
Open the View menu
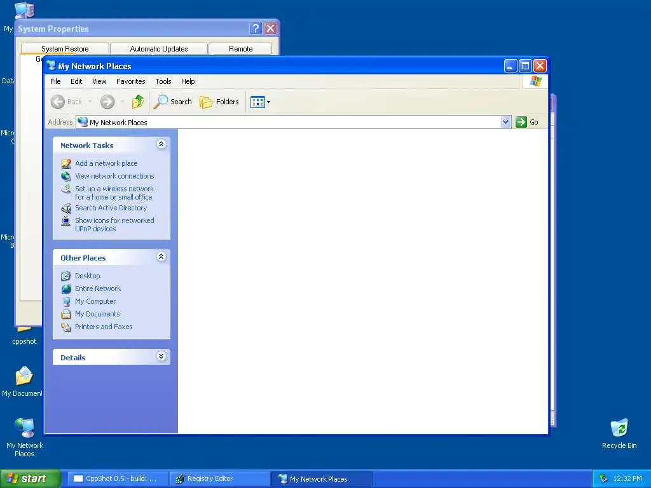point(99,81)
